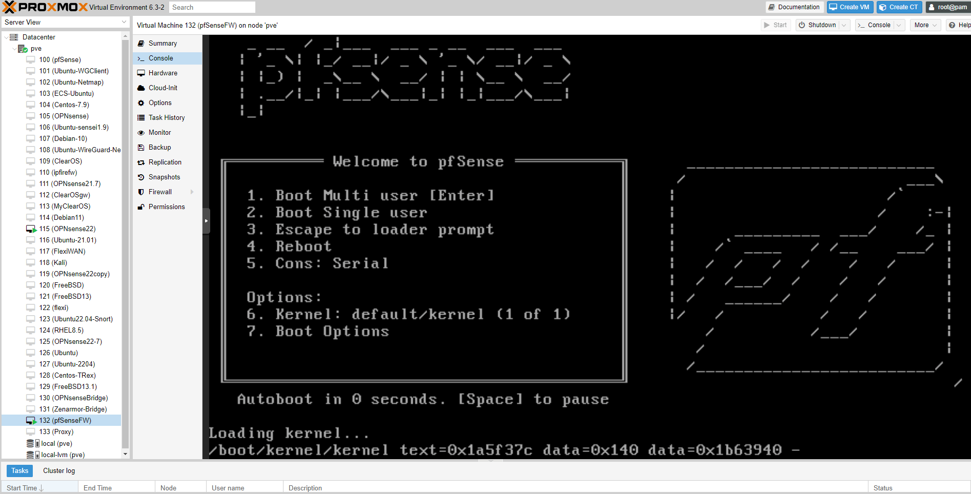Open the Snapshots history icon

click(x=141, y=177)
